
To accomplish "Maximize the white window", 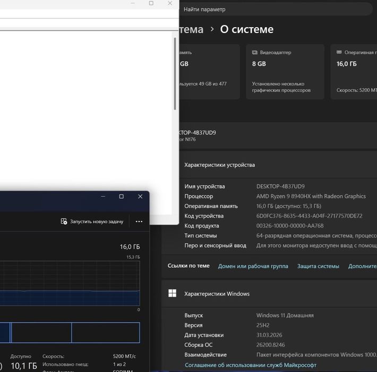I will (151, 3).
